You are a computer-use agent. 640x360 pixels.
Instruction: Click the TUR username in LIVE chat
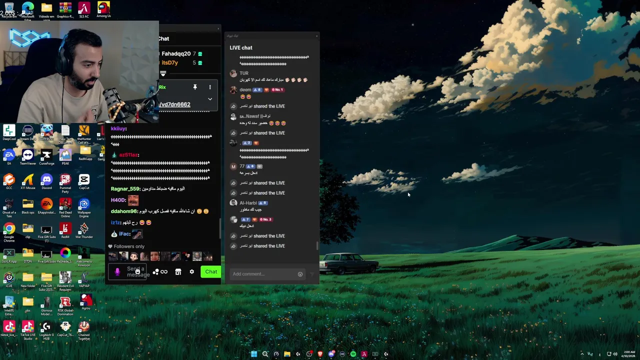pos(244,73)
